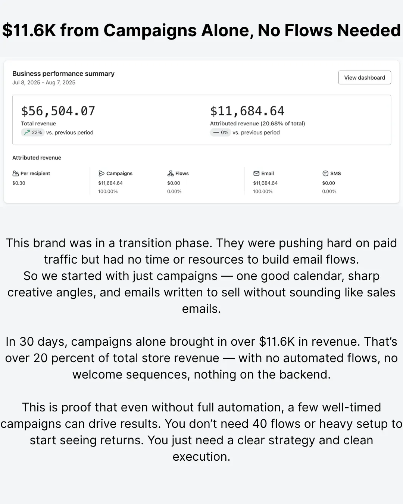Click the $56,504.07 total revenue figure

tap(58, 111)
